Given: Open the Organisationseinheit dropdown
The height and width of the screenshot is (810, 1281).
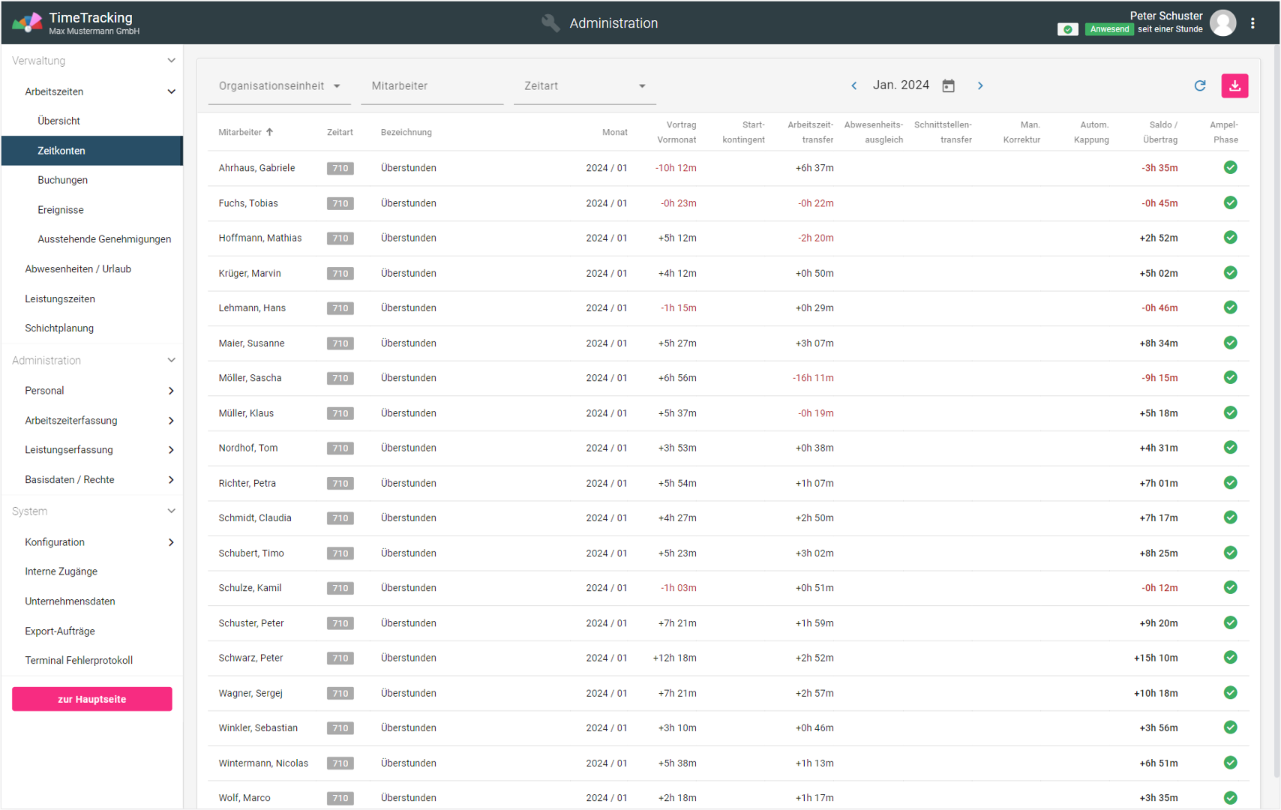Looking at the screenshot, I should tap(279, 86).
